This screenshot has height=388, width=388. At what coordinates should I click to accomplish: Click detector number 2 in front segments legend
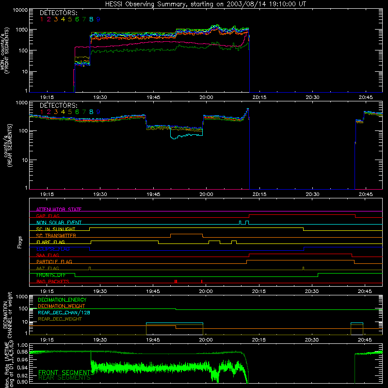coord(49,19)
